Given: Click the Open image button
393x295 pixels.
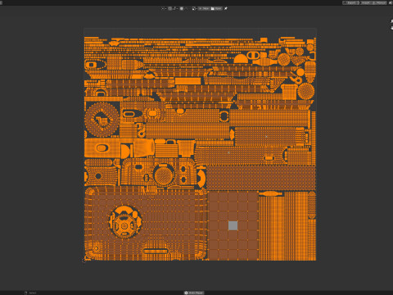Looking at the screenshot, I should tap(217, 8).
